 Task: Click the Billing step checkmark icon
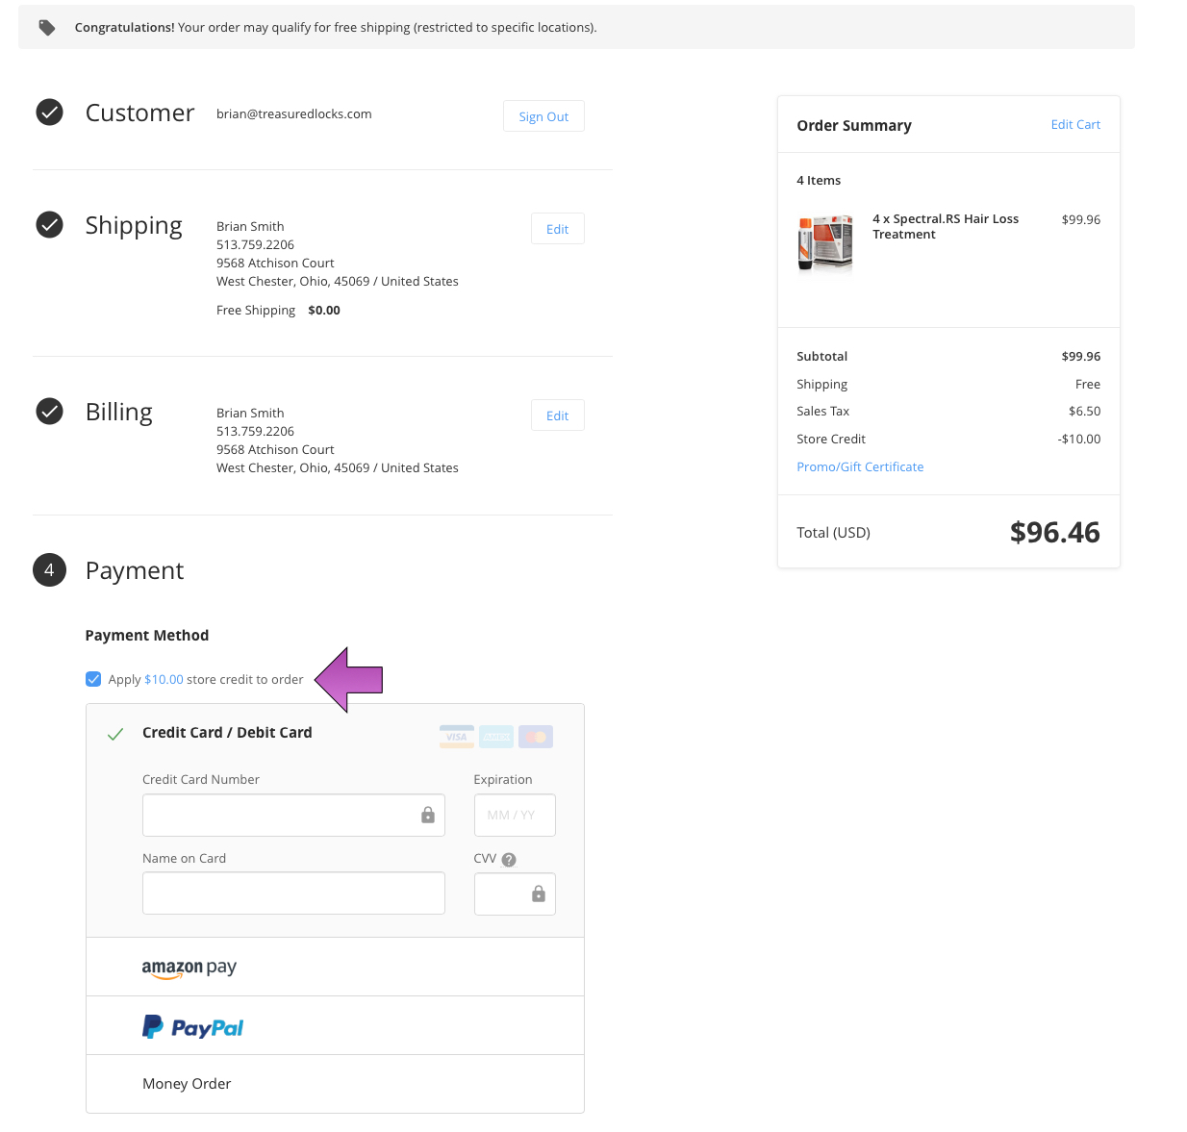pyautogui.click(x=49, y=412)
